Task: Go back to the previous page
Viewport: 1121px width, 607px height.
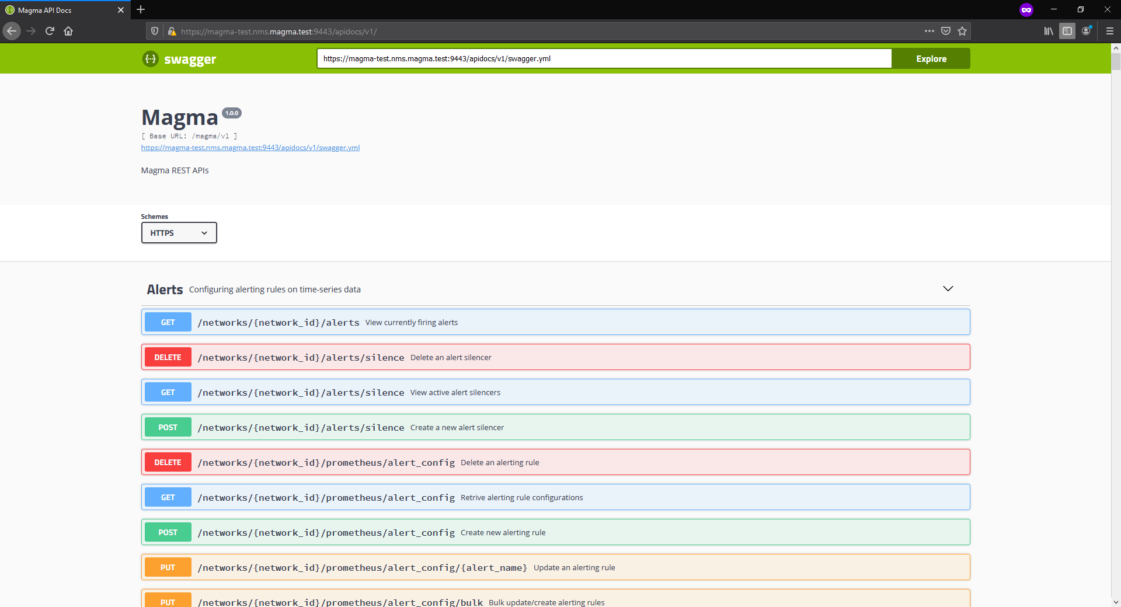Action: tap(12, 31)
